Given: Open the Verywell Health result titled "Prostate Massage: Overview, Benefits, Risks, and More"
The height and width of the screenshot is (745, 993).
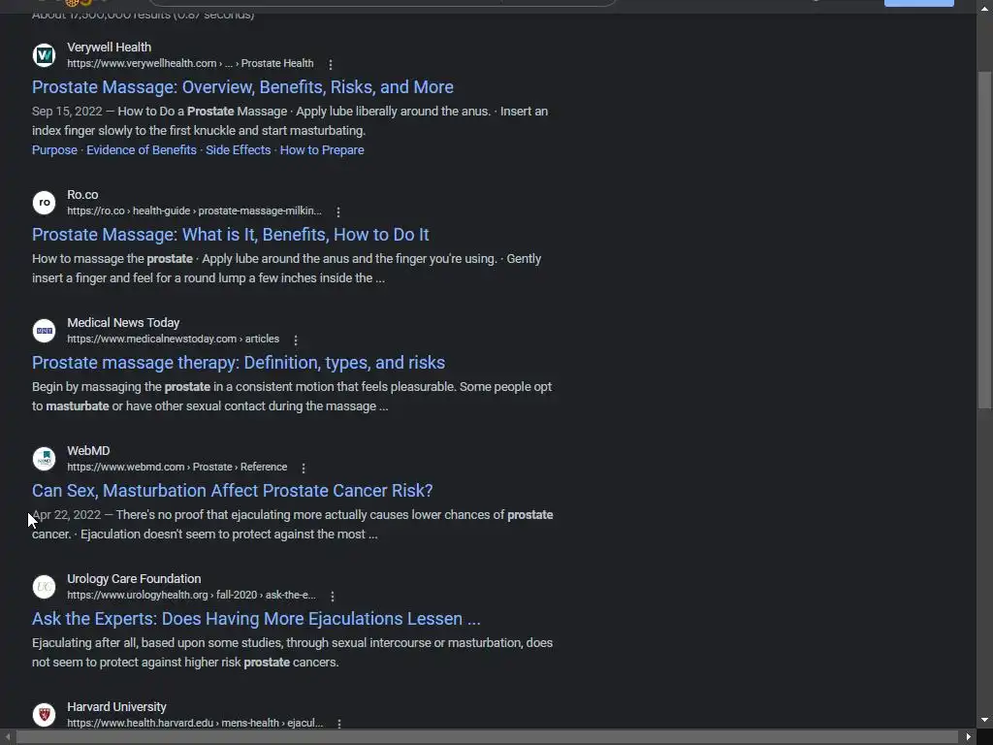Looking at the screenshot, I should [242, 86].
